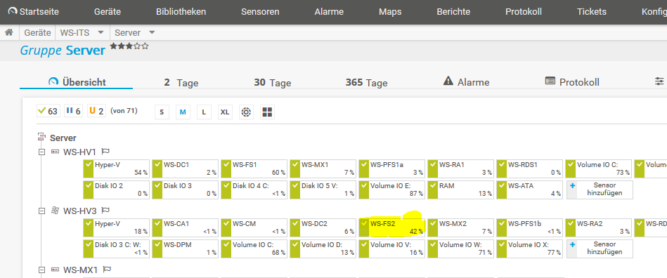667x278 pixels.
Task: Click the home icon in breadcrumb bar
Action: [9, 32]
